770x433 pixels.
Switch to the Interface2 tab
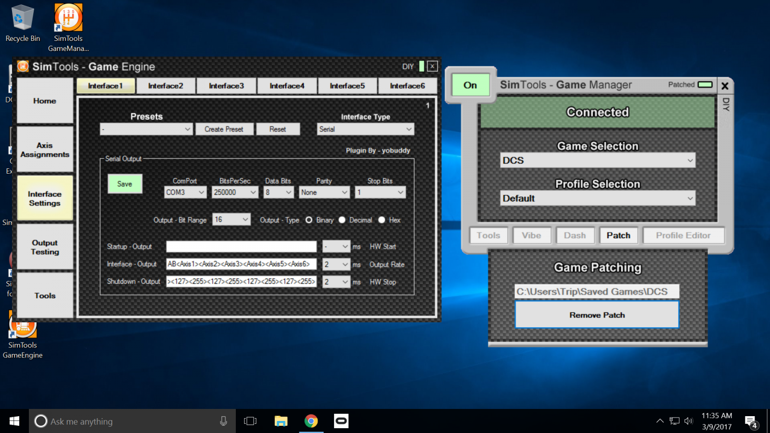166,86
